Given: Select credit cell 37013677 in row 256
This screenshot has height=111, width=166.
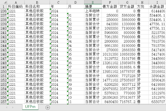Looking at the screenshot, I should tap(127, 97).
